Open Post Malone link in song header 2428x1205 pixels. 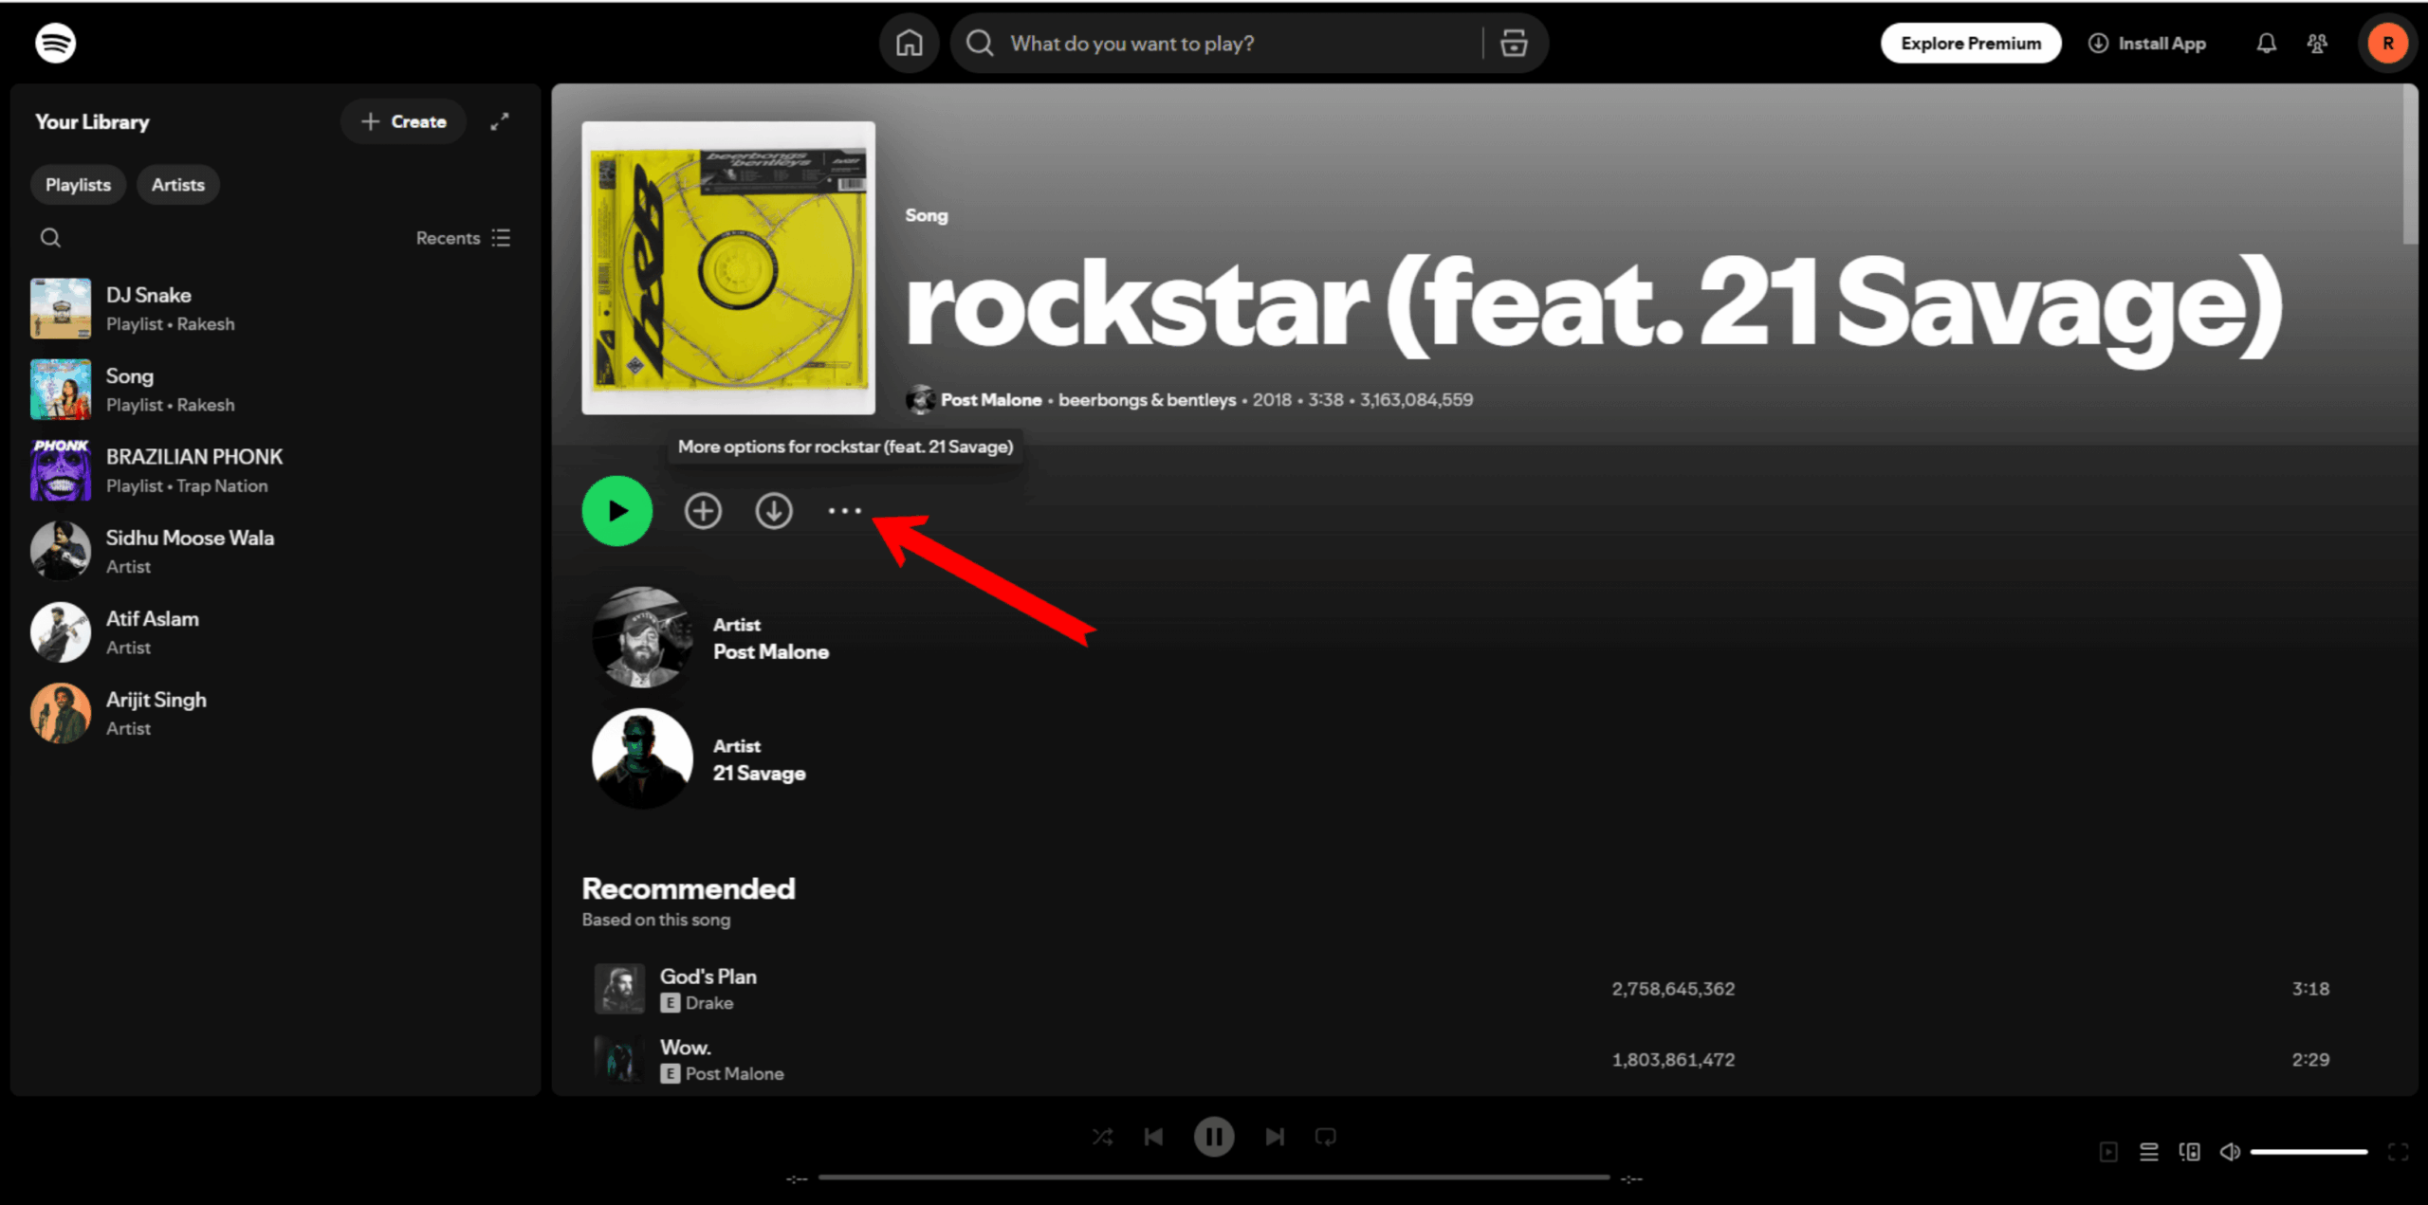(991, 400)
